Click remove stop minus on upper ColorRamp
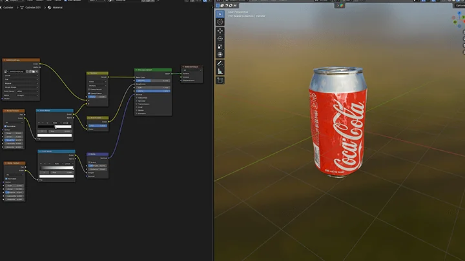 coord(43,123)
